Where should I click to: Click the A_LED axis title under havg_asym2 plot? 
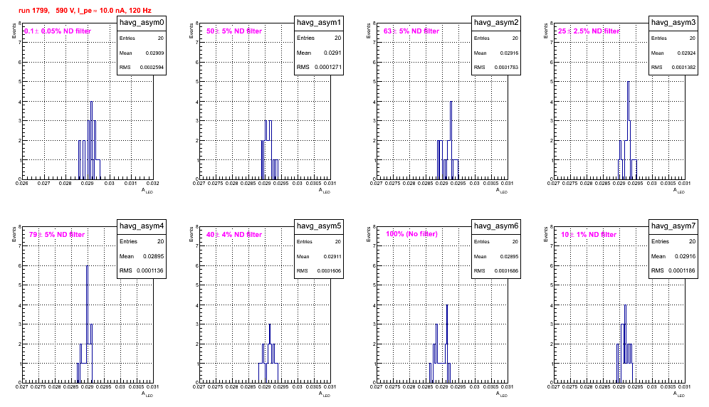[502, 191]
